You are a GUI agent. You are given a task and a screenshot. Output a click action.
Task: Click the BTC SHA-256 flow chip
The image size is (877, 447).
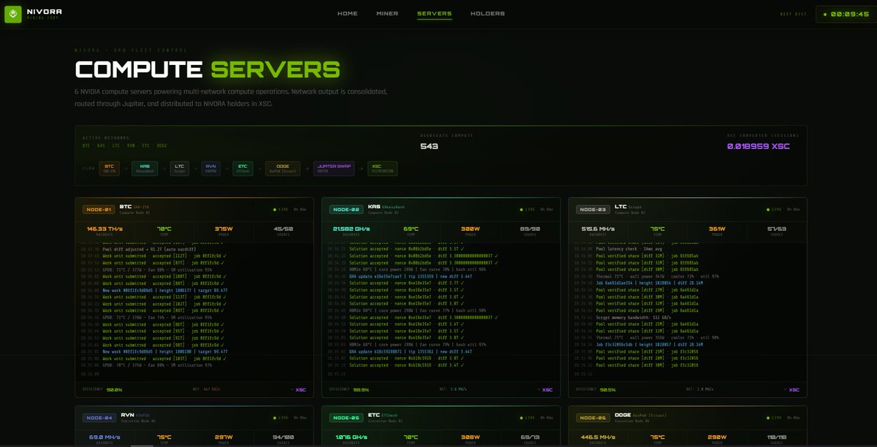click(x=109, y=169)
